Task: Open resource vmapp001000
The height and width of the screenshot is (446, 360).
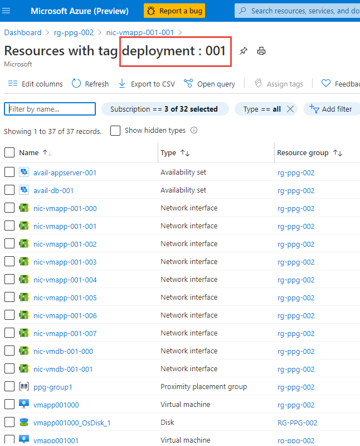Action: pyautogui.click(x=56, y=405)
